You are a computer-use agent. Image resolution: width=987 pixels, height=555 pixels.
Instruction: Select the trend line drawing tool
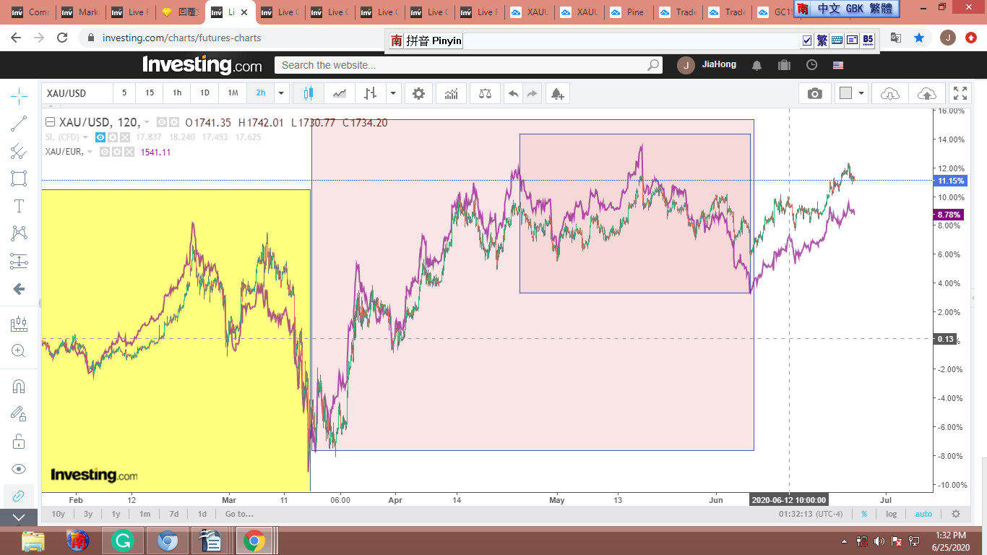19,124
